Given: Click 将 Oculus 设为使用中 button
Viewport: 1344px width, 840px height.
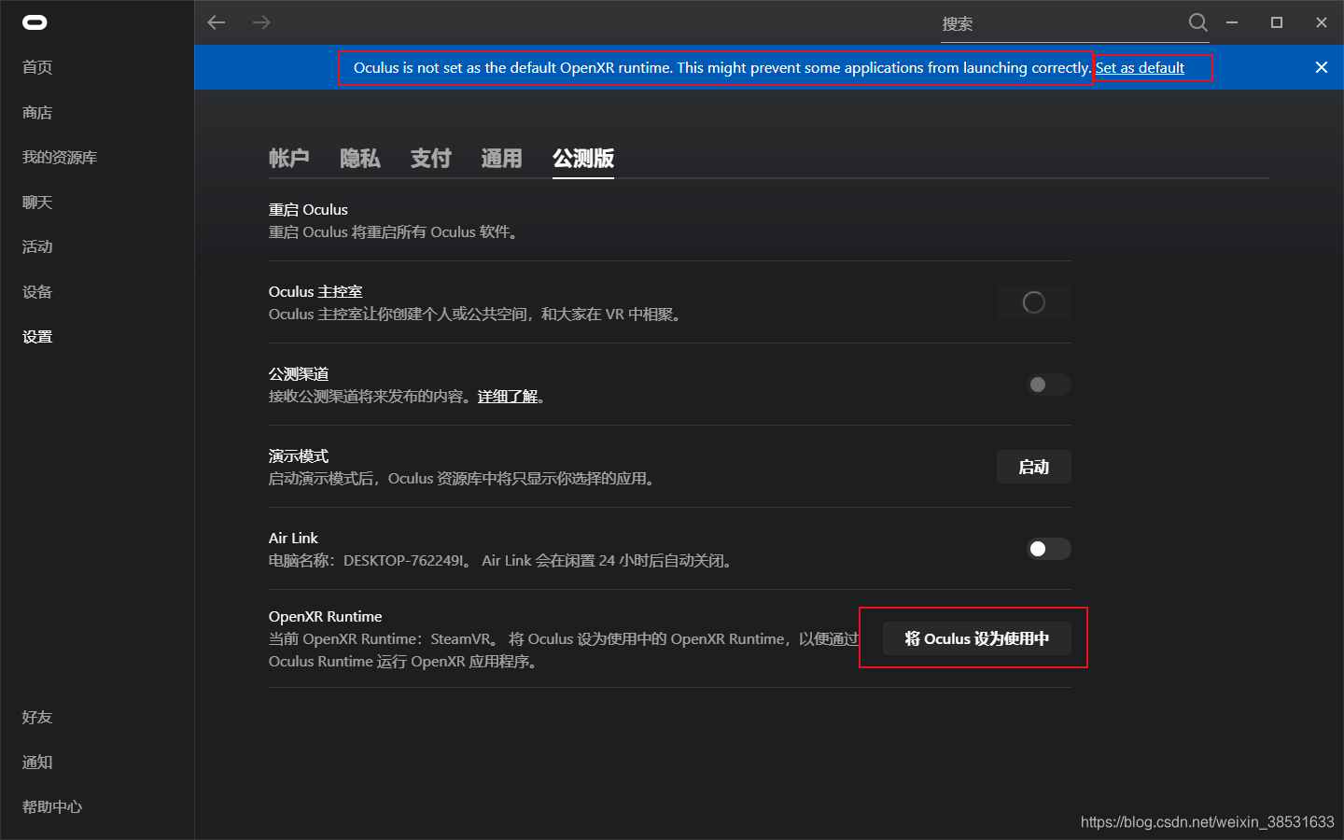Looking at the screenshot, I should coord(977,638).
